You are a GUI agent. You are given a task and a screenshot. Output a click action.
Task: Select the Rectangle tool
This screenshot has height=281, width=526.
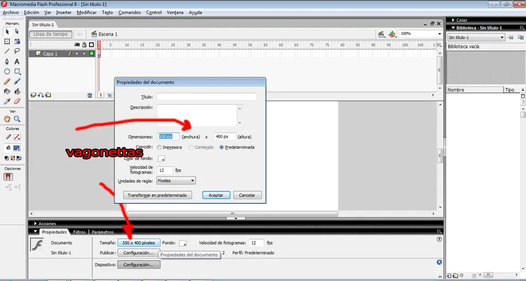click(17, 71)
